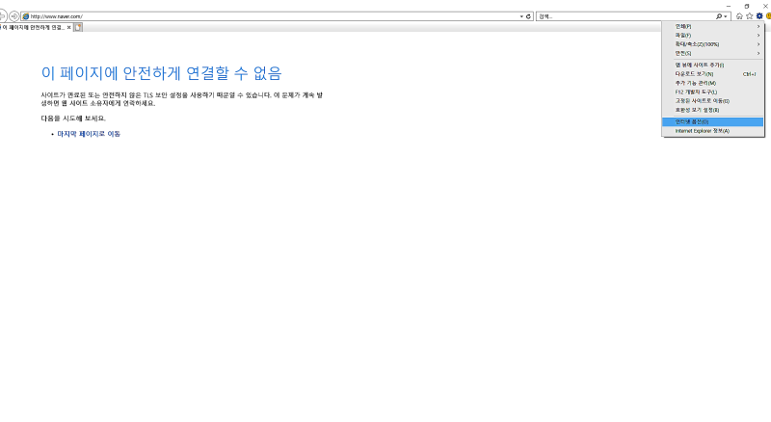Open Internet Explorer 정보(A) about entry
The image size is (771, 422).
coord(712,131)
